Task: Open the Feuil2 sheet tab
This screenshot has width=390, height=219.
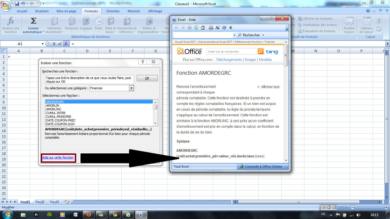Action: [40, 202]
